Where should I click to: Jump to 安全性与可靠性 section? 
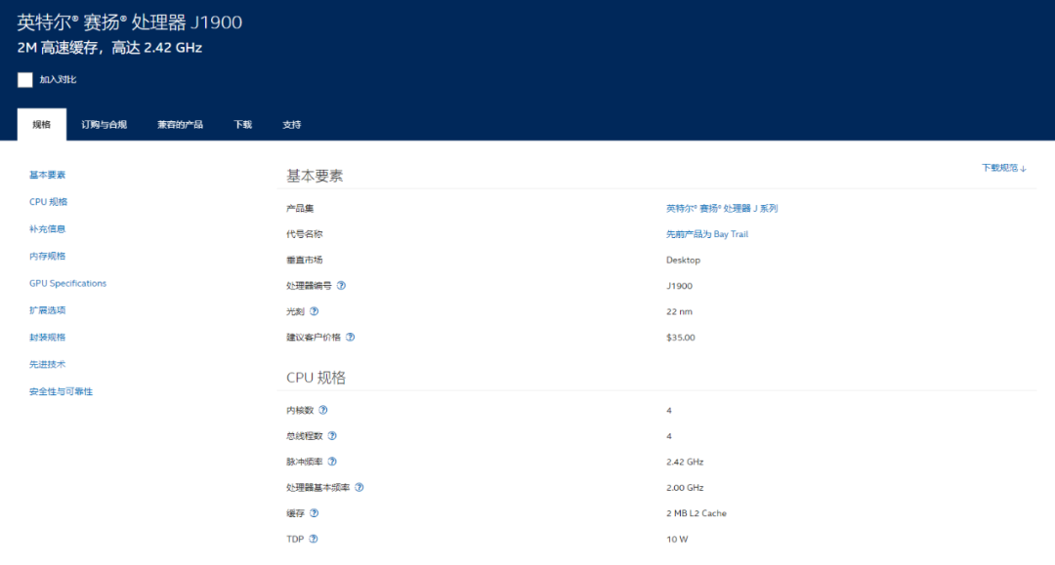[x=62, y=391]
